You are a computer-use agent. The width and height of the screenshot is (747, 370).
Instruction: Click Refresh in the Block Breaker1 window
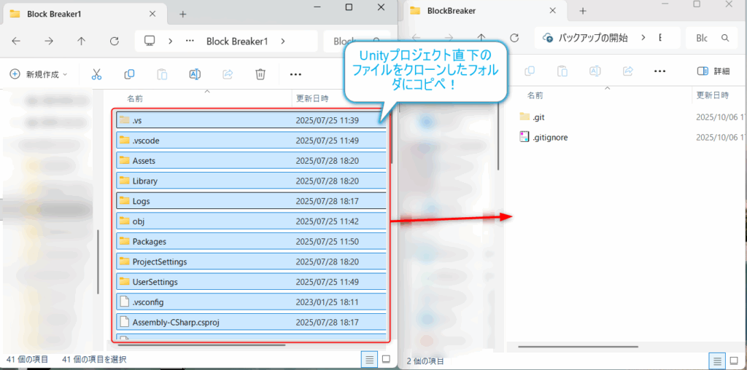[114, 42]
